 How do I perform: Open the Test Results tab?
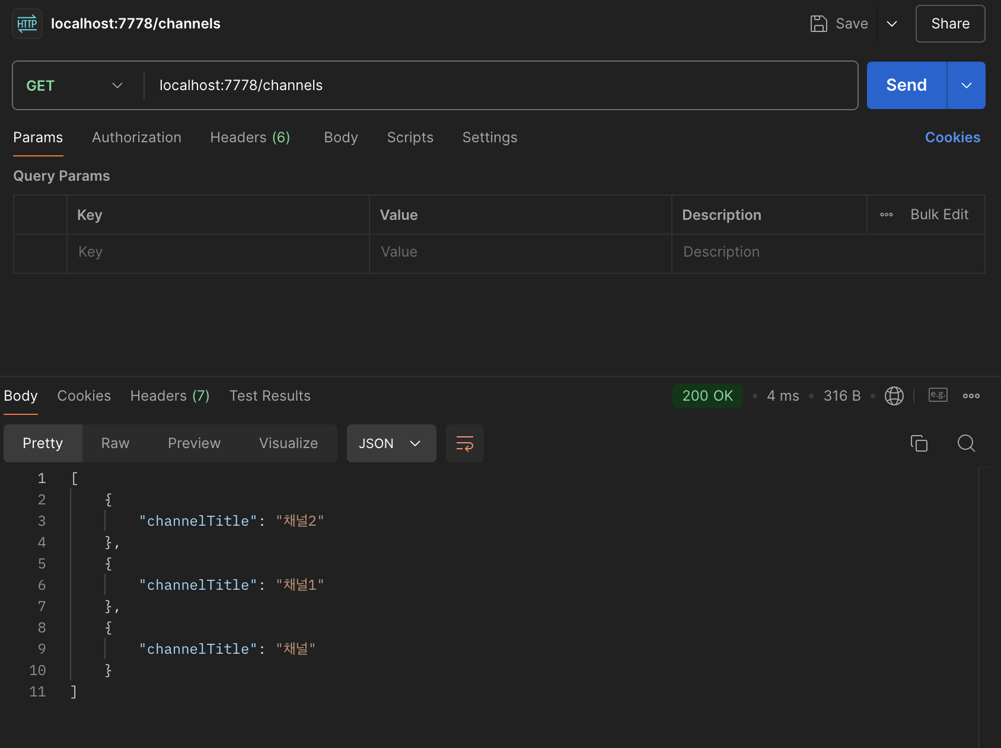[x=270, y=396]
